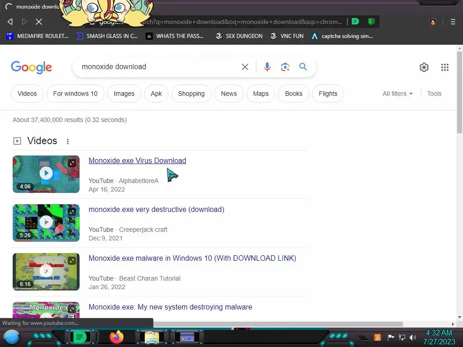Expand preview on 4:06 video thumbnail
Screen dimensions: 463x347
[72, 163]
